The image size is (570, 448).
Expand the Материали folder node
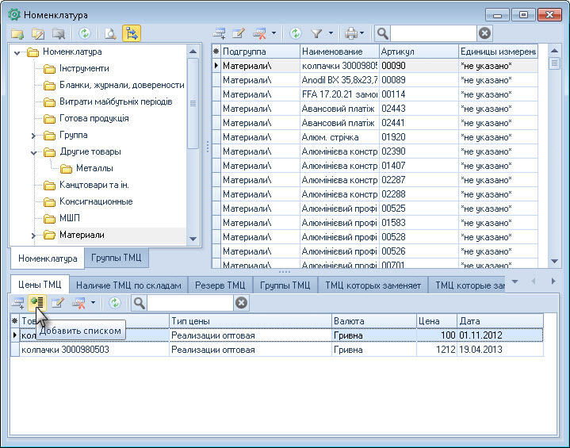(x=33, y=236)
